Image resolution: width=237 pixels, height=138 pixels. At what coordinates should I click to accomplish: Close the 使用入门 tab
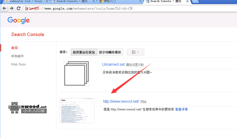click(140, 1)
